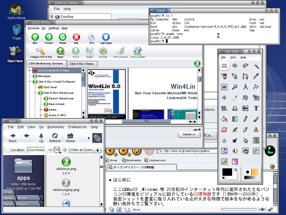Screen dimensions: 286x215
Task: Open Xtns menu in The GIMP
Action: click(x=233, y=57)
